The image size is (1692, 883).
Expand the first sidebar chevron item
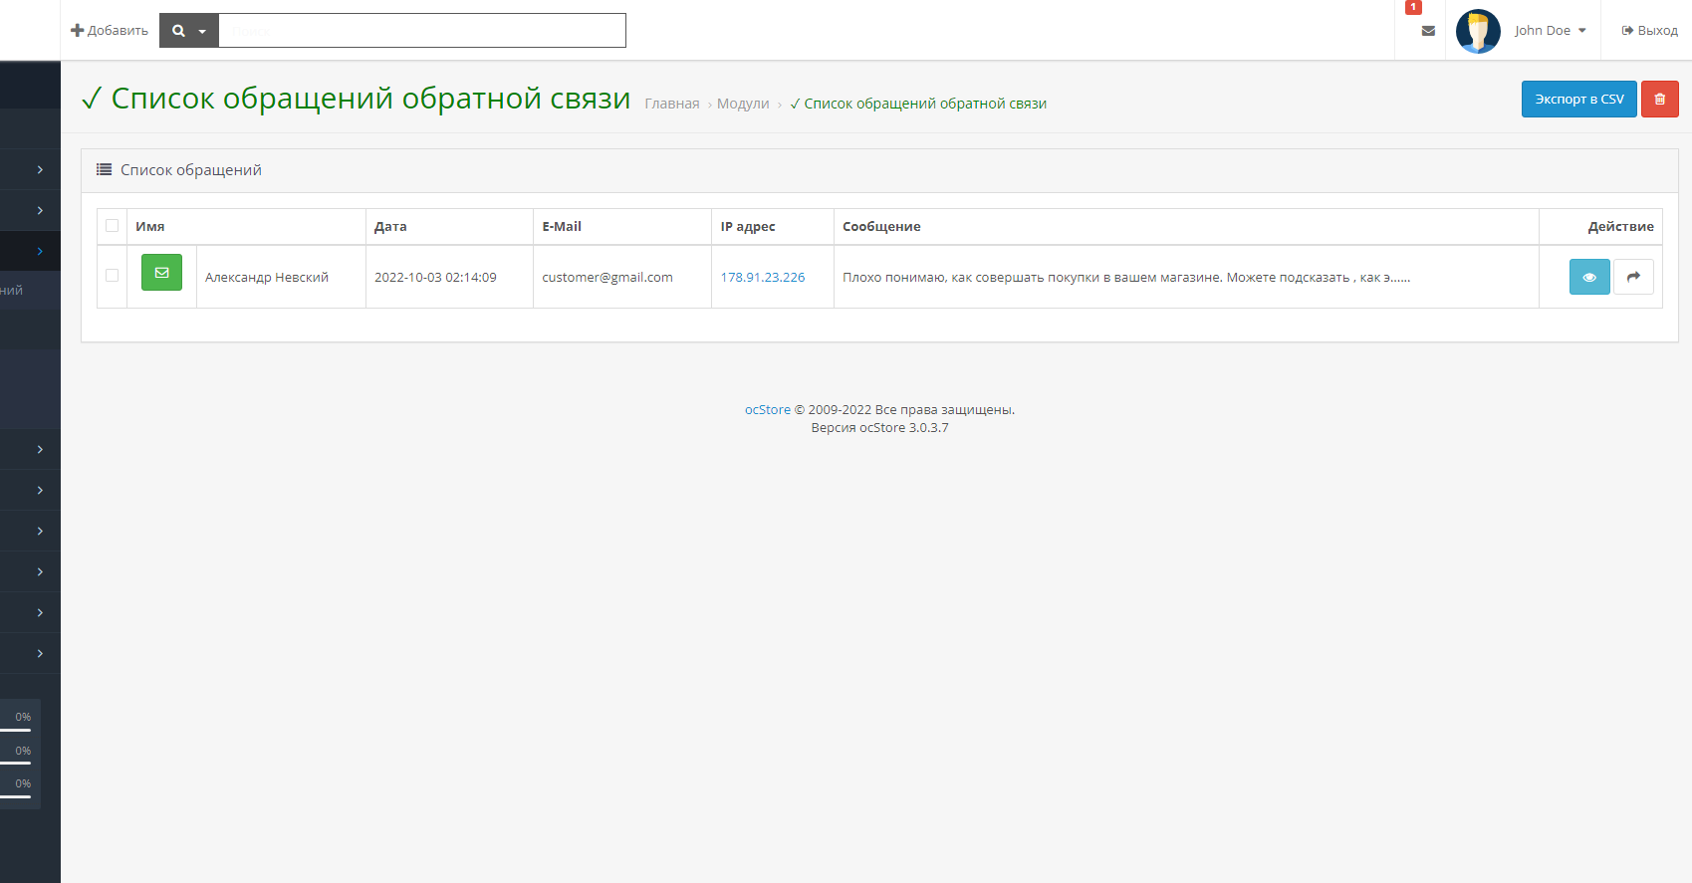coord(40,170)
